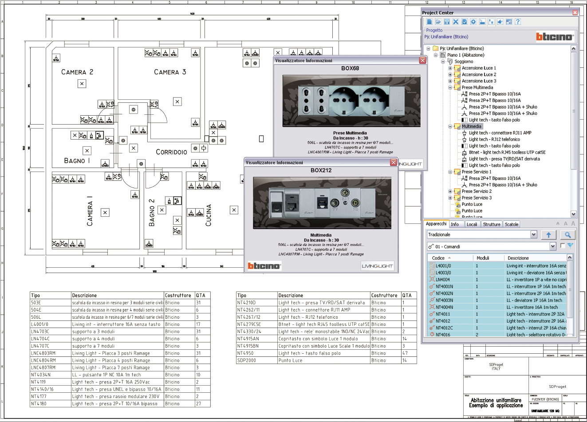The width and height of the screenshot is (587, 422).
Task: Open settings gear icon in Project Center
Action: 473,22
